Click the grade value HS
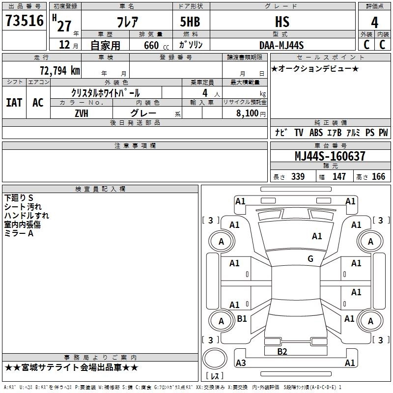Viewport: 393px width, 393px height. [x=282, y=22]
